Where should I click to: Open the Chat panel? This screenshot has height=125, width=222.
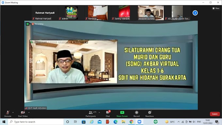(108, 114)
